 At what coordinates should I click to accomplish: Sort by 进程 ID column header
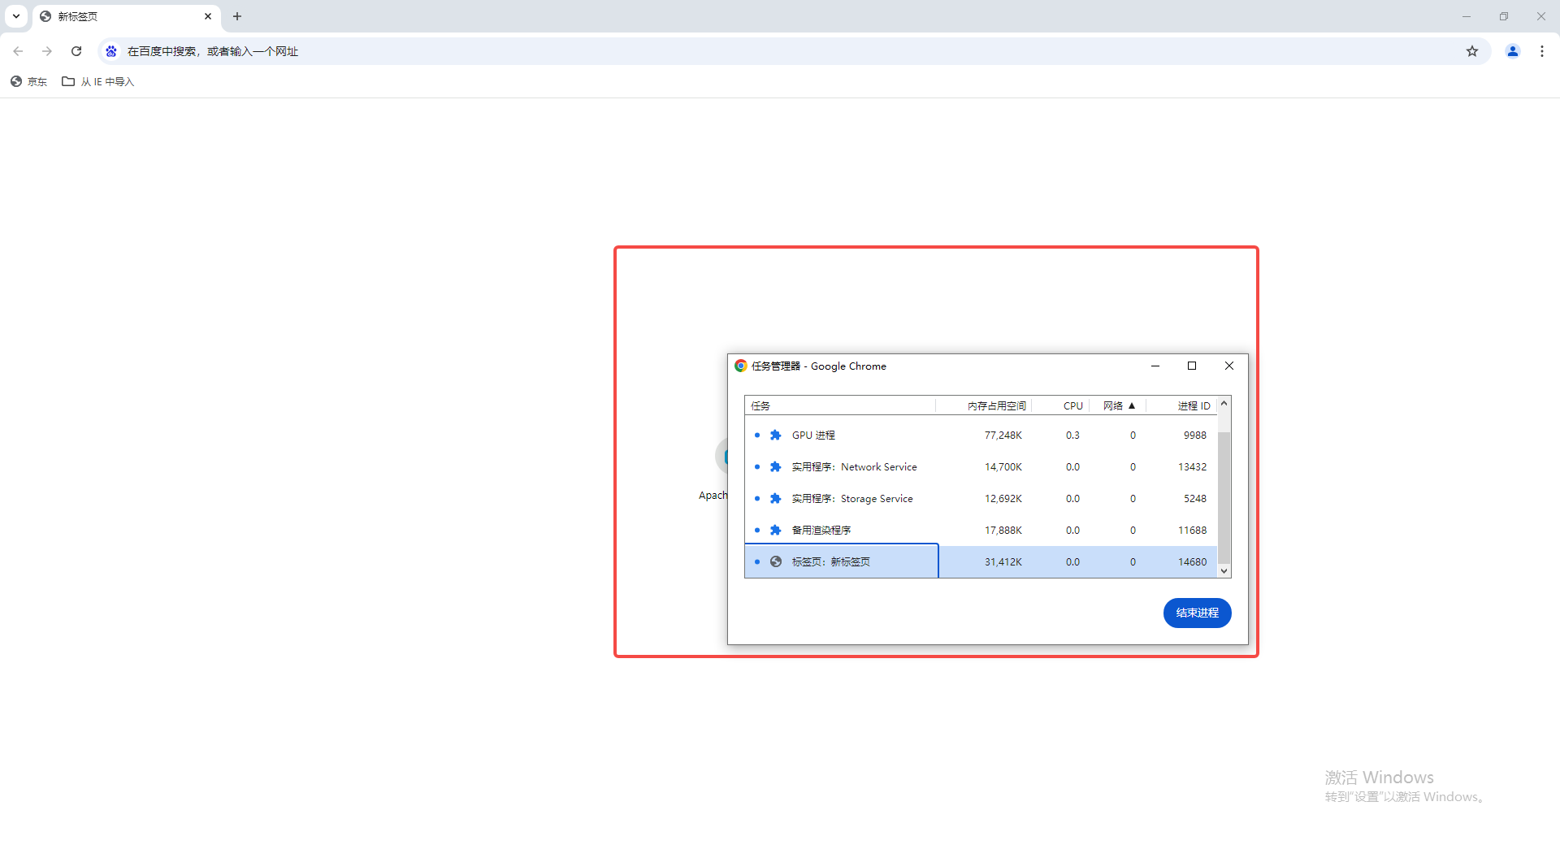[1181, 405]
